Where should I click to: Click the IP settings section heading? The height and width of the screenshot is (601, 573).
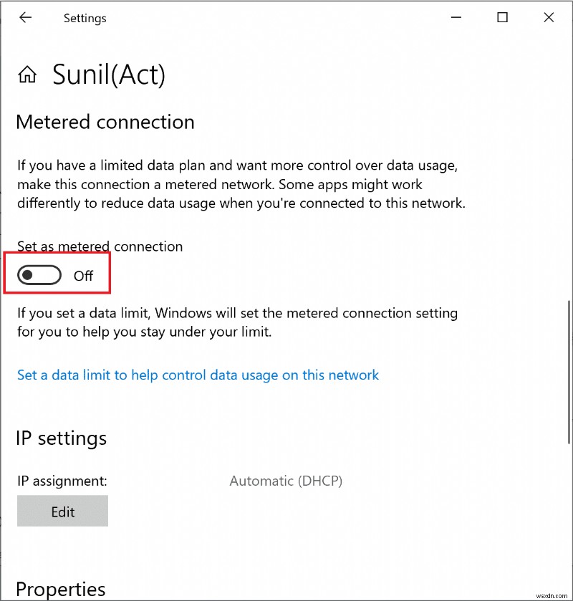click(61, 438)
